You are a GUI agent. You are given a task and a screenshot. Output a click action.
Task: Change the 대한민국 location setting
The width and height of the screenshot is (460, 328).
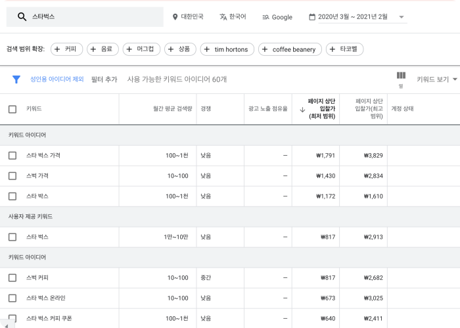tap(192, 16)
